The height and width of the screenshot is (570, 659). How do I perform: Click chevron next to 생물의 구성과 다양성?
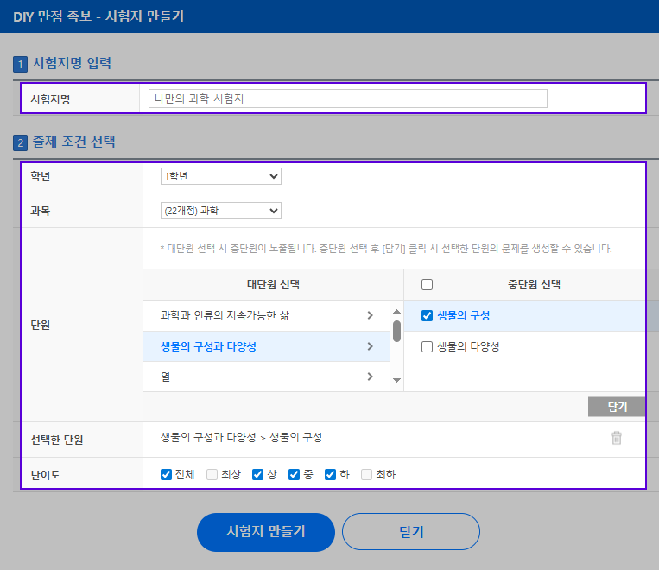(x=371, y=347)
